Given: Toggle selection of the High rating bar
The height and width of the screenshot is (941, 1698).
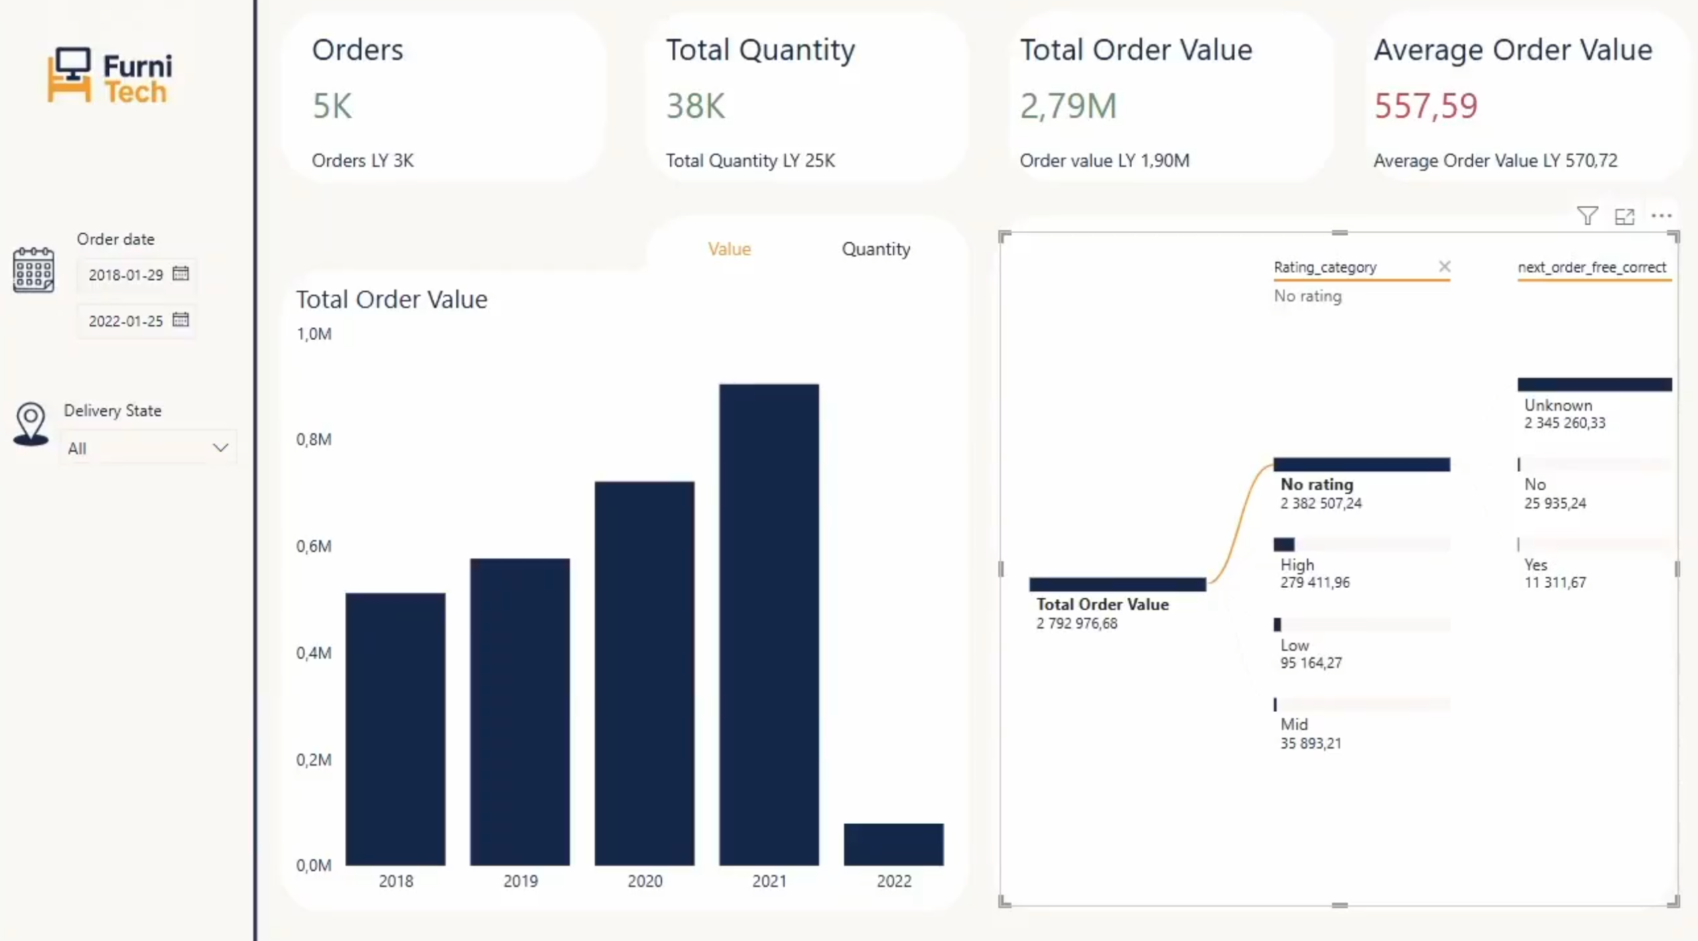Looking at the screenshot, I should pos(1285,544).
